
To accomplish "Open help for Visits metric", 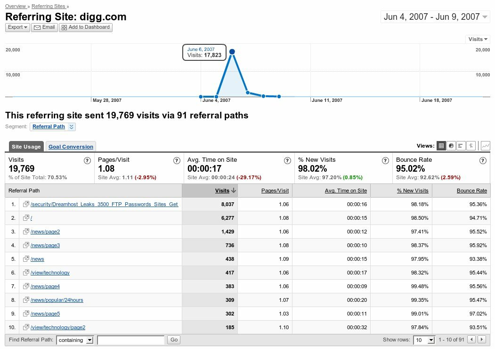I will pos(87,161).
